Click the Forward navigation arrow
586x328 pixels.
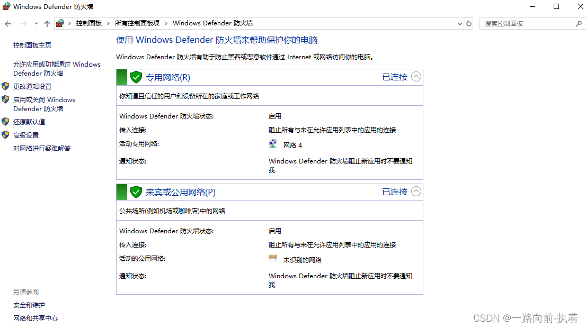click(23, 23)
